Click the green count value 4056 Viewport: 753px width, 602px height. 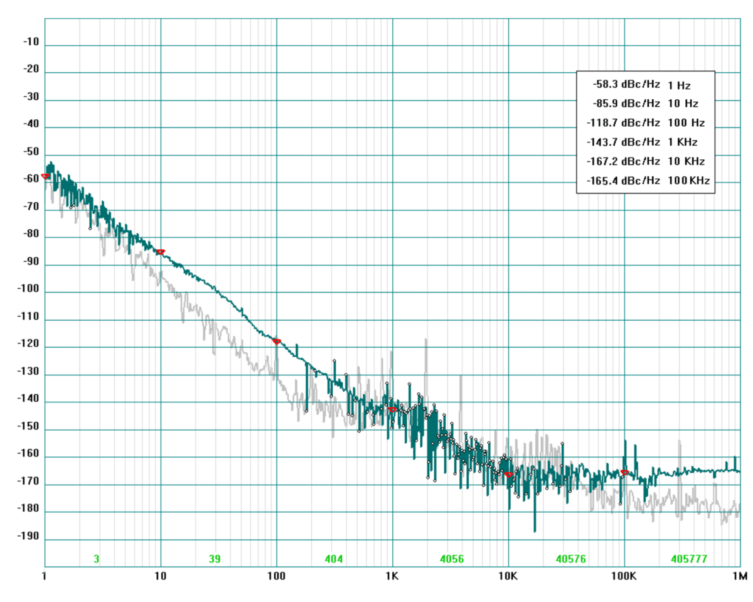pos(452,559)
